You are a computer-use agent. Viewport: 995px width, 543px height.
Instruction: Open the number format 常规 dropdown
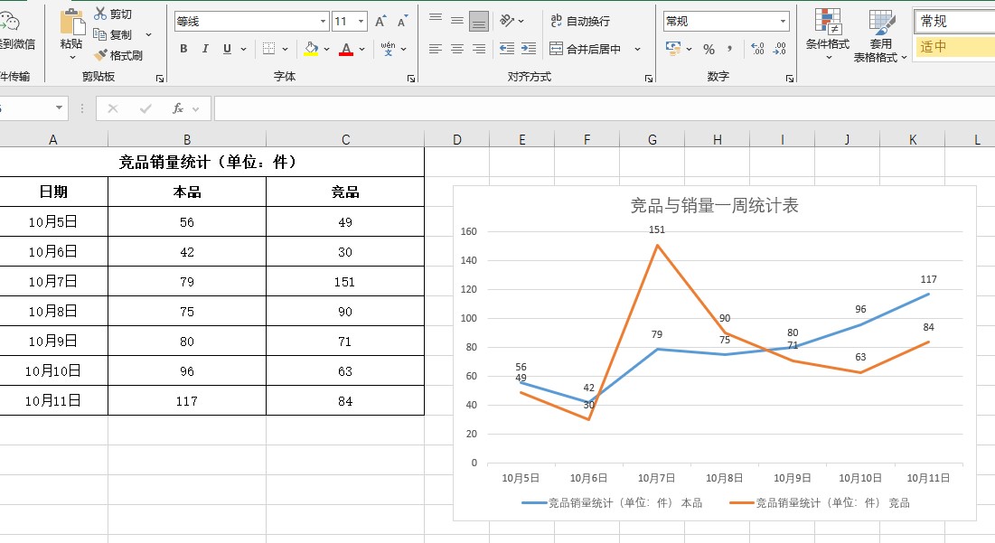point(782,22)
